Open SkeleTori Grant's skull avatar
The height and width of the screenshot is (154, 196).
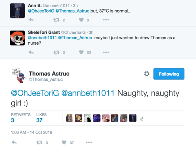[x=17, y=38]
